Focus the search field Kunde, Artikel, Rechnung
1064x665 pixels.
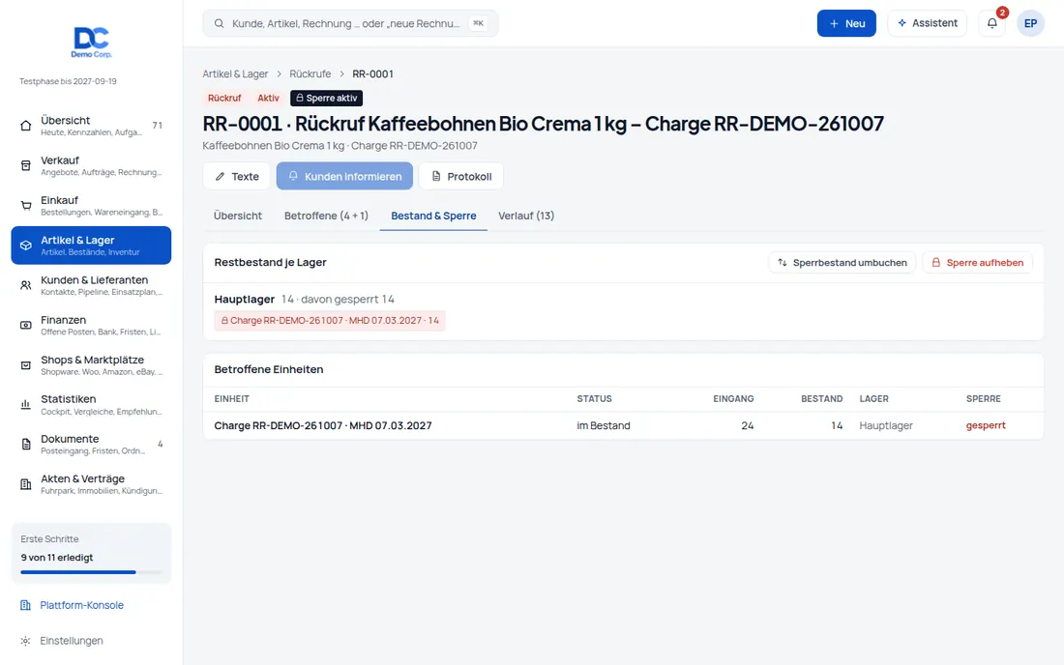(x=350, y=24)
